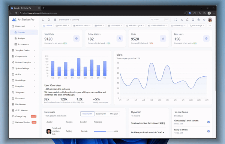Click the Clicks card flame icon
The width and height of the screenshot is (225, 144).
[x=163, y=39]
